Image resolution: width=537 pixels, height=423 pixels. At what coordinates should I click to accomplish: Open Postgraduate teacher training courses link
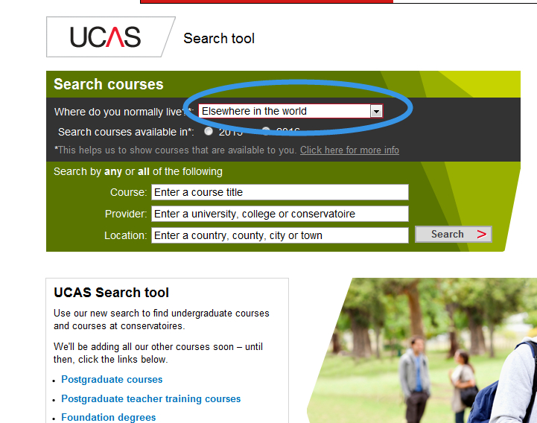(x=150, y=398)
